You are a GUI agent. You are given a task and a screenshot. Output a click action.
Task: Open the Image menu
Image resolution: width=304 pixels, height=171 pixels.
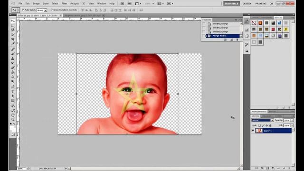[36, 3]
